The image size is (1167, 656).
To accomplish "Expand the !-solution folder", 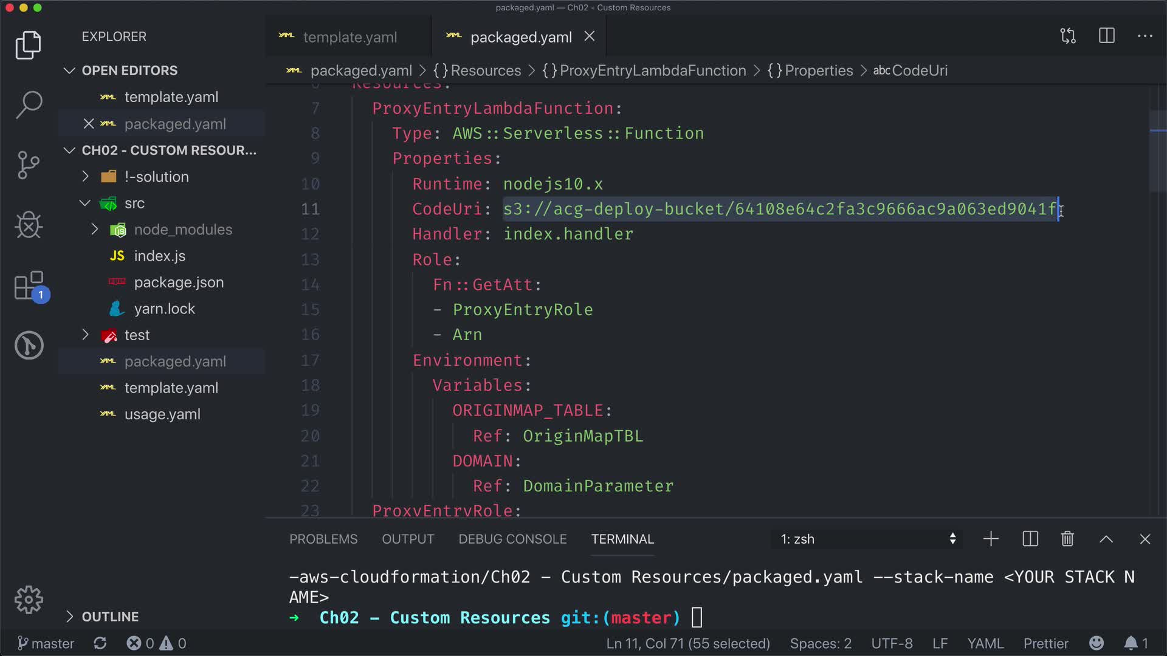I will [x=156, y=177].
